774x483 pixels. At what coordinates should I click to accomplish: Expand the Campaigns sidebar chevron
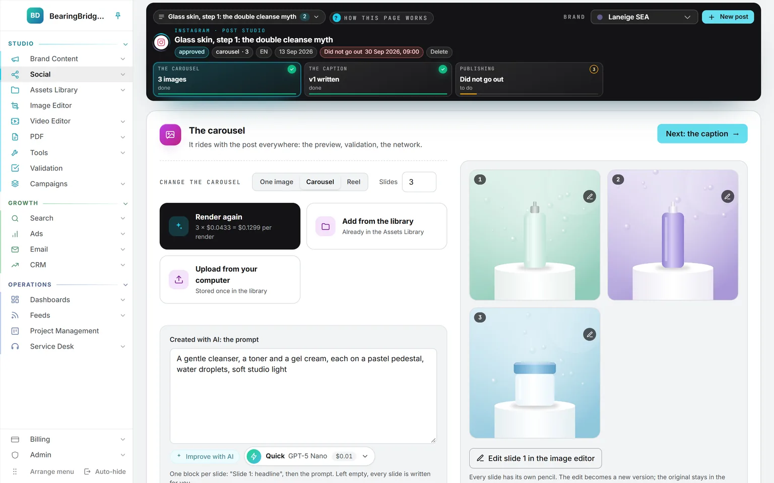tap(123, 184)
